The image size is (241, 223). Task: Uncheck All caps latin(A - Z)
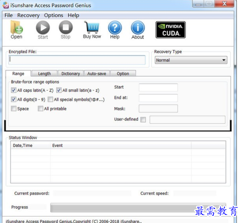tap(14, 90)
